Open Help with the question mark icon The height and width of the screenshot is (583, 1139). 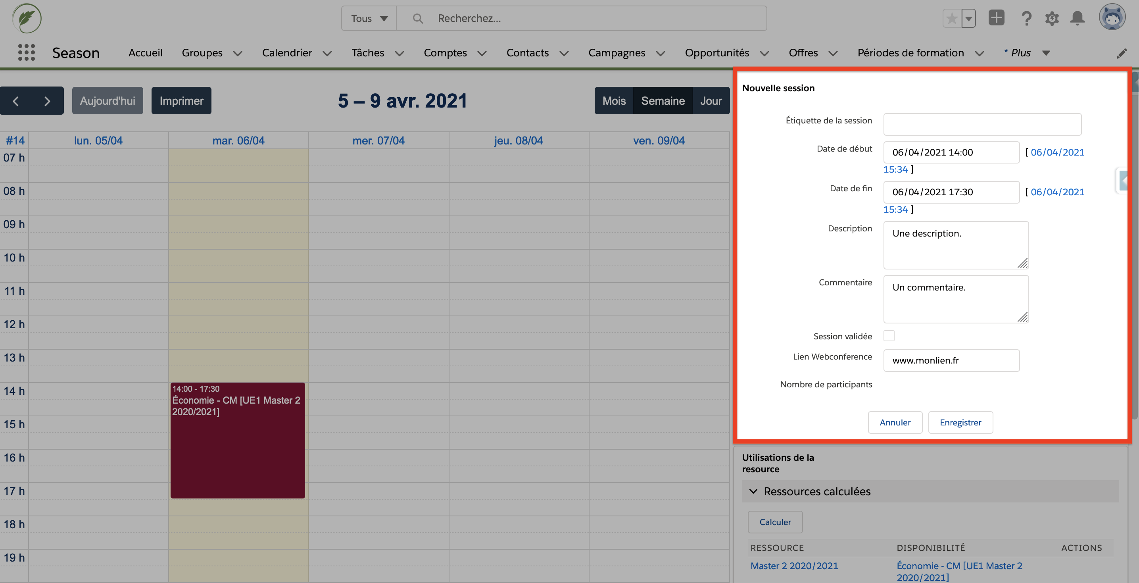(1026, 18)
